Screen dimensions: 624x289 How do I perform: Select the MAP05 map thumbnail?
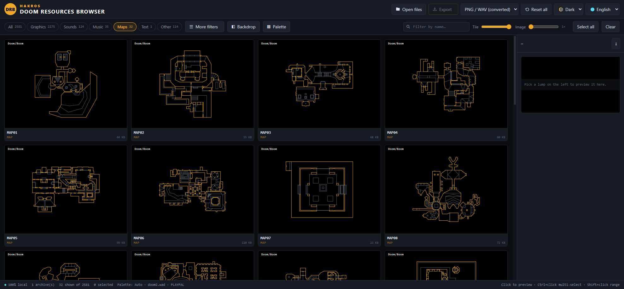click(66, 189)
